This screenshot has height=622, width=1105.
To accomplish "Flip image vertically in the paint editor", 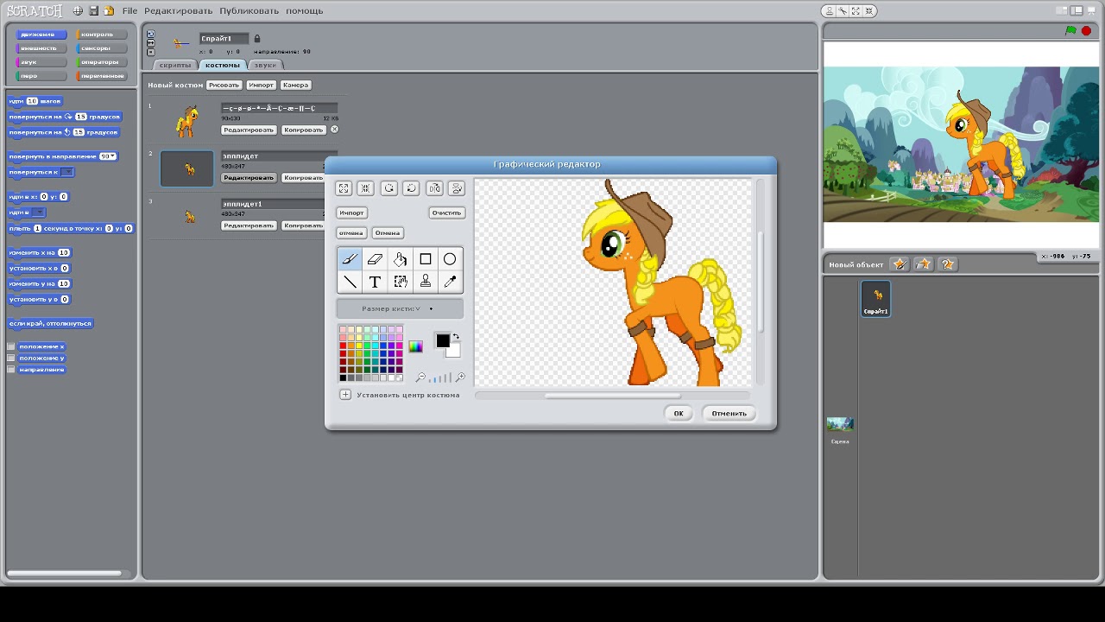I will click(457, 188).
